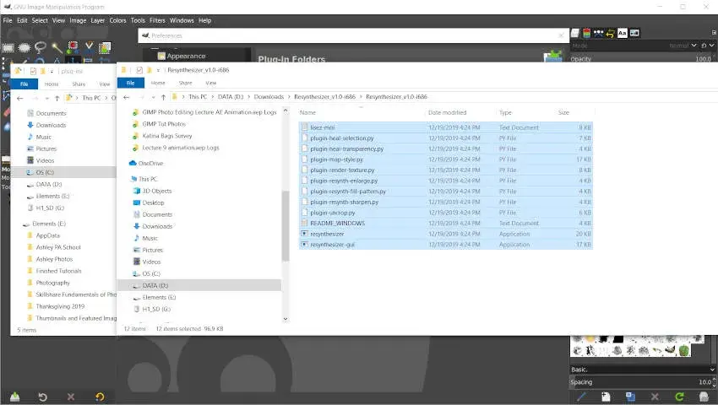Click Refresh brushes green arrow
This screenshot has width=718, height=405.
click(x=679, y=397)
